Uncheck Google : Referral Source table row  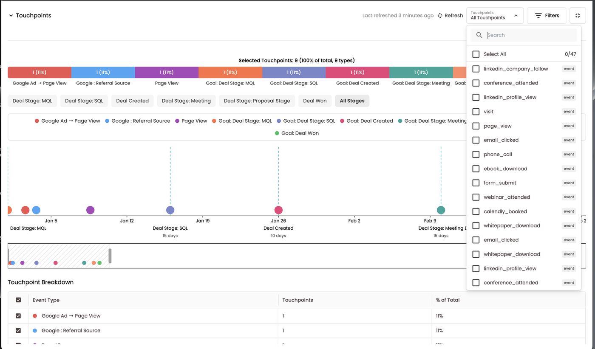tap(18, 331)
